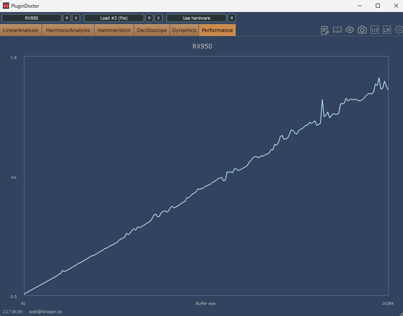
Task: Click the Buffer size axis label
Action: tap(206, 304)
